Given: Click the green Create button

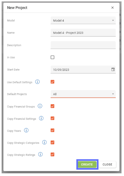Looking at the screenshot, I should click(x=87, y=165).
